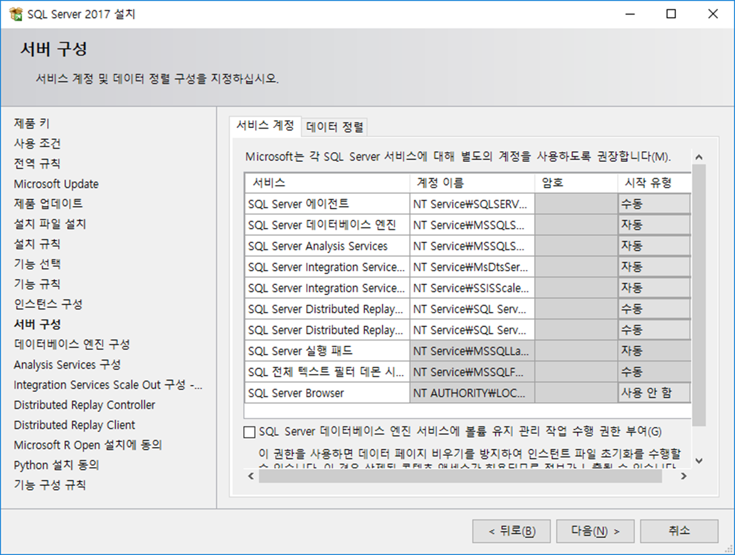Click Microsoft Update step in sidebar

tap(56, 184)
